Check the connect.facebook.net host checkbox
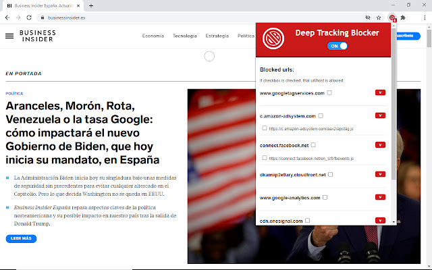Image resolution: width=432 pixels, height=270 pixels. pos(313,145)
